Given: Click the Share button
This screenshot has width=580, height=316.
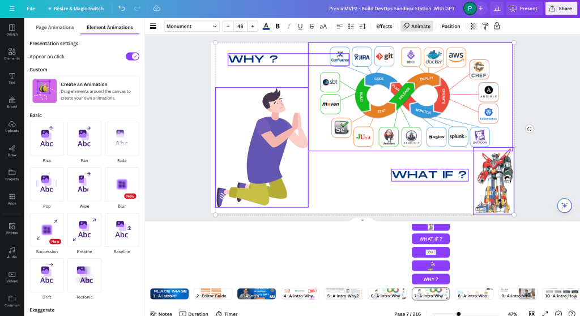Looking at the screenshot, I should 560,8.
